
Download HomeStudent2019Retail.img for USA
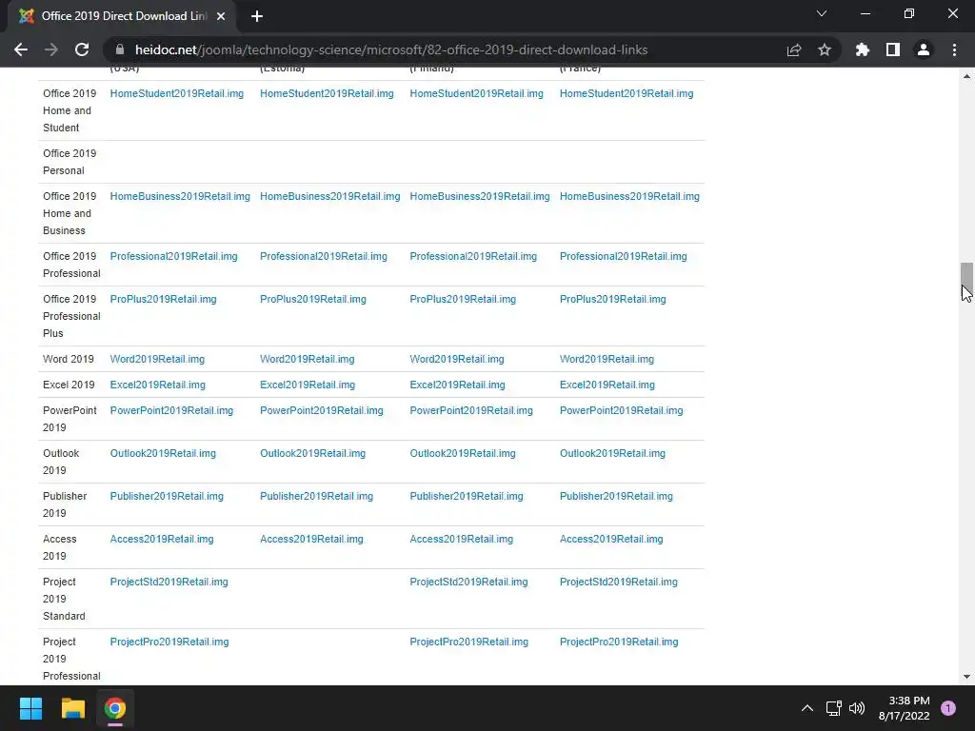pos(176,93)
